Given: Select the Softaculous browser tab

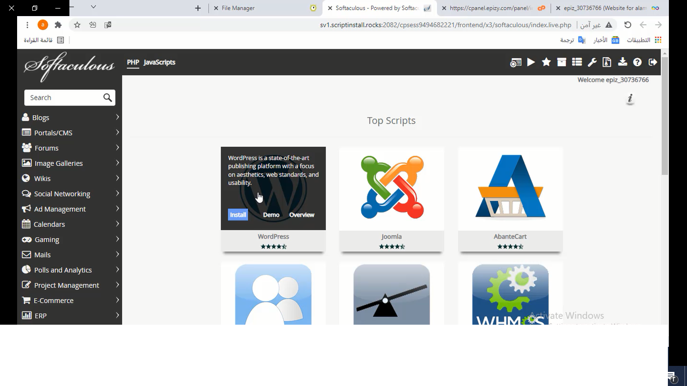Looking at the screenshot, I should tap(380, 8).
